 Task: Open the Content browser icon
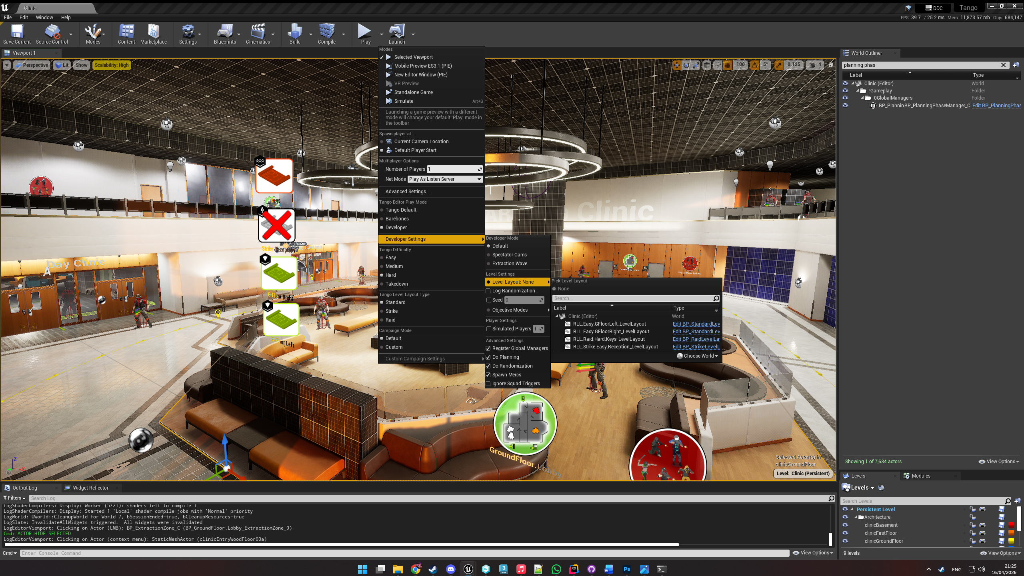coord(126,34)
